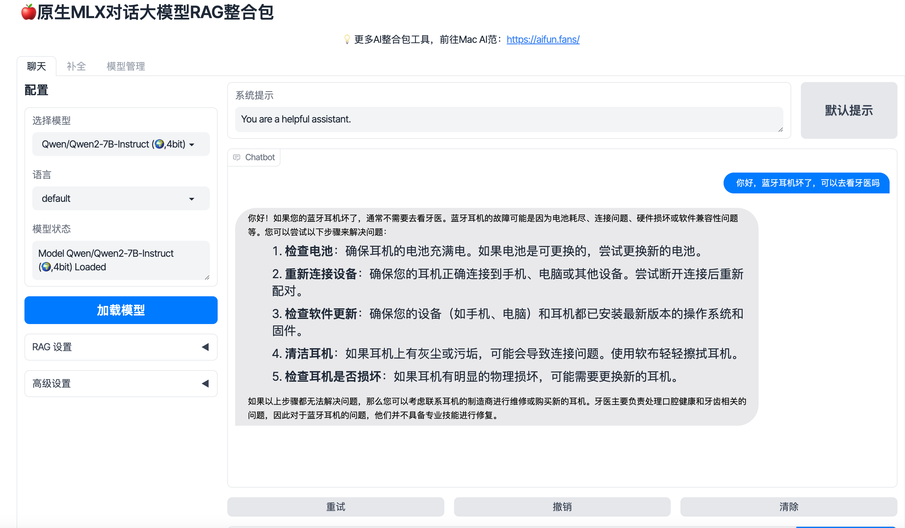Click the list item 检查耳机是否损坏

point(476,377)
